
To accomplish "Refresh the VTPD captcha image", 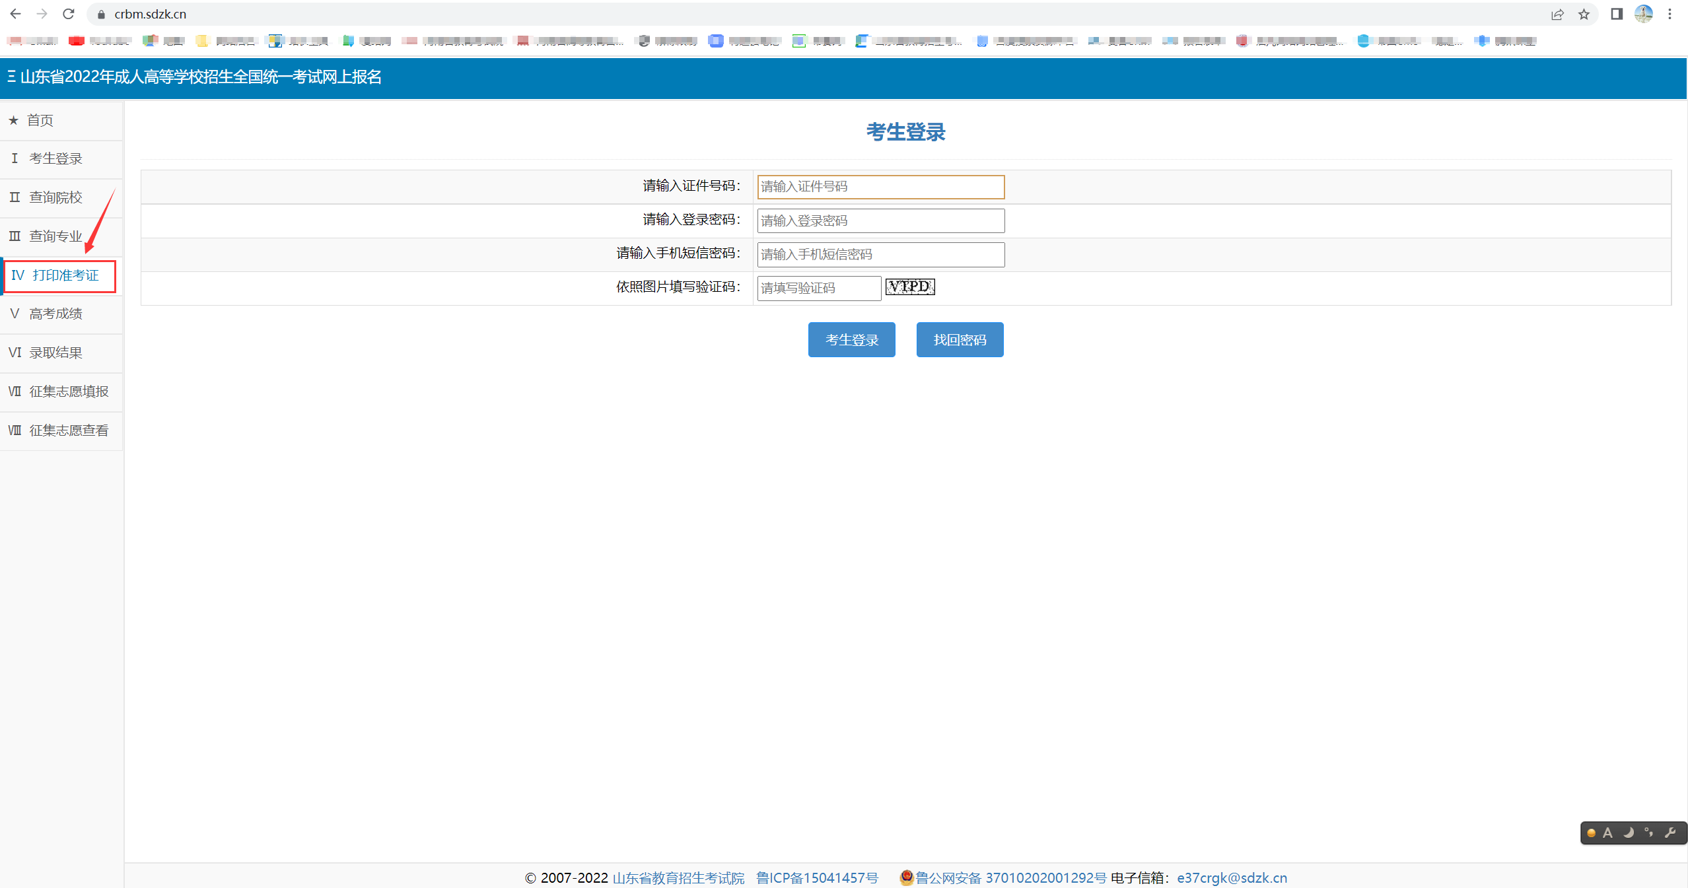I will [x=910, y=287].
